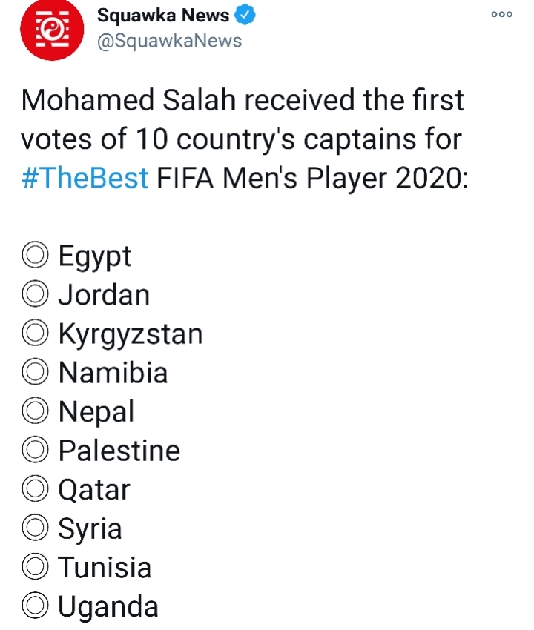534x630 pixels.
Task: Click the word Kyrgyzstan in the list
Action: 131,334
